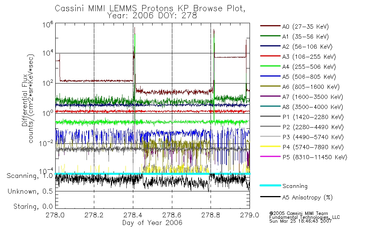Click the P5 (8310-11450 KeV) legend label
Screen dimensions: 367x232
(315, 157)
